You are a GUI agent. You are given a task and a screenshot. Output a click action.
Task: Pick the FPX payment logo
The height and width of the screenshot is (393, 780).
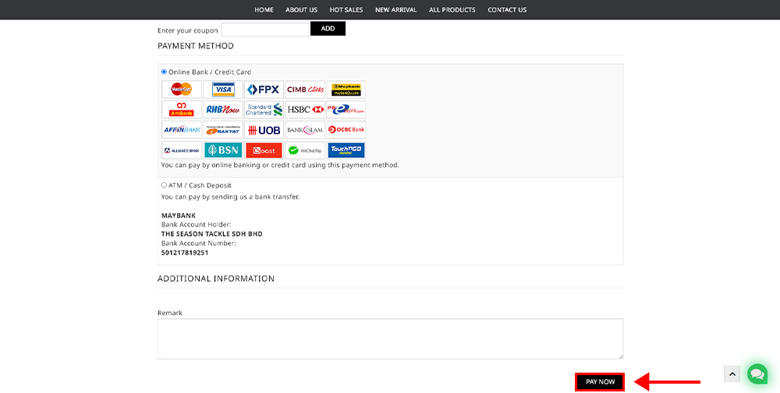264,89
